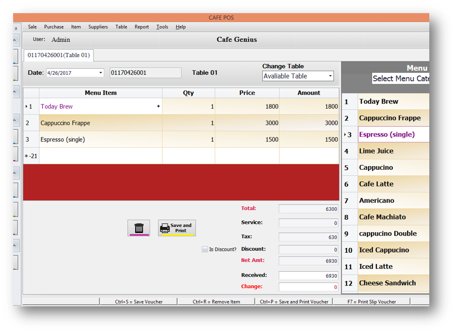Click the empty new order row

[101, 156]
